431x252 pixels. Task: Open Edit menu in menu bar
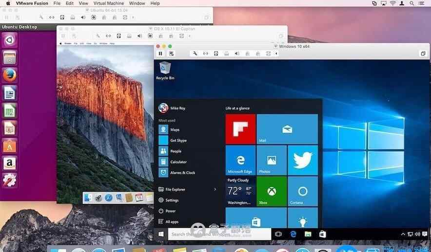click(70, 3)
